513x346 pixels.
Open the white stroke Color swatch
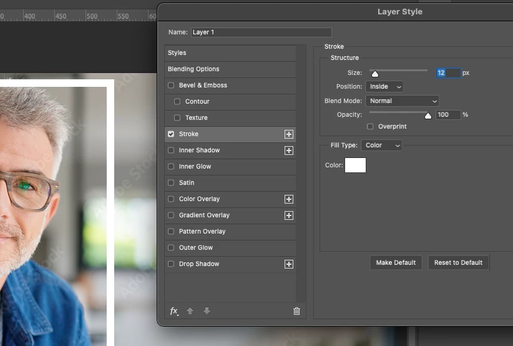(355, 165)
